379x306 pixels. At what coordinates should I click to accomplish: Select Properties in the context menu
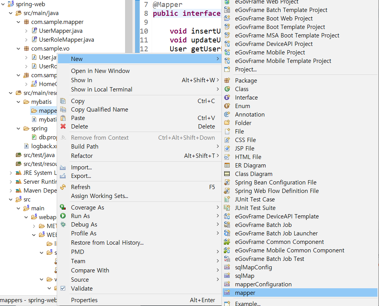coord(140,300)
